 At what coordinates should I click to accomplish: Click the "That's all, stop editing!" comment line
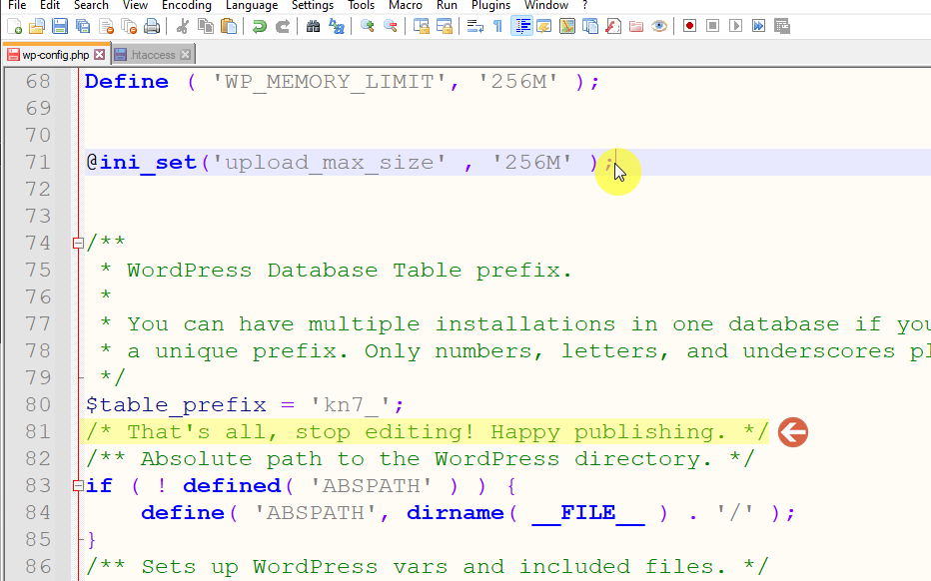(x=427, y=432)
